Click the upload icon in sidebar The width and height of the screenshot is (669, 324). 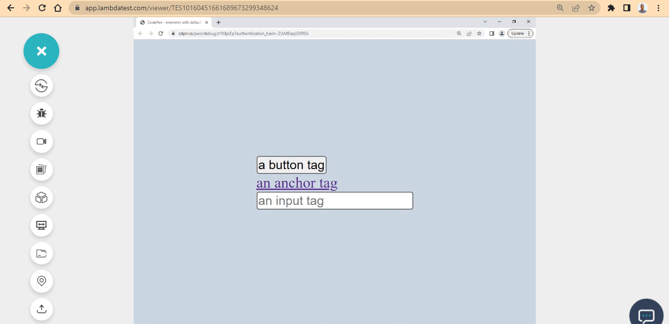(42, 309)
